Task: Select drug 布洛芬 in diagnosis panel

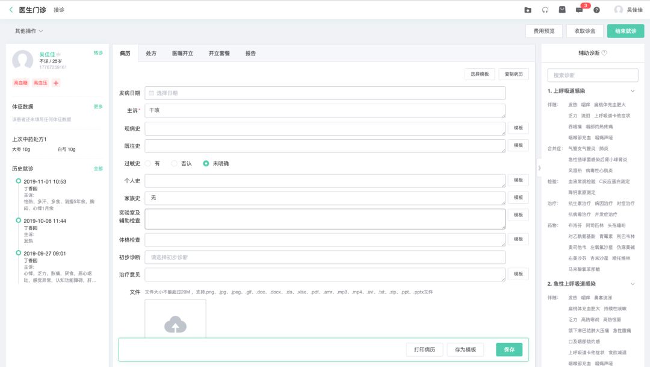Action: pos(575,225)
